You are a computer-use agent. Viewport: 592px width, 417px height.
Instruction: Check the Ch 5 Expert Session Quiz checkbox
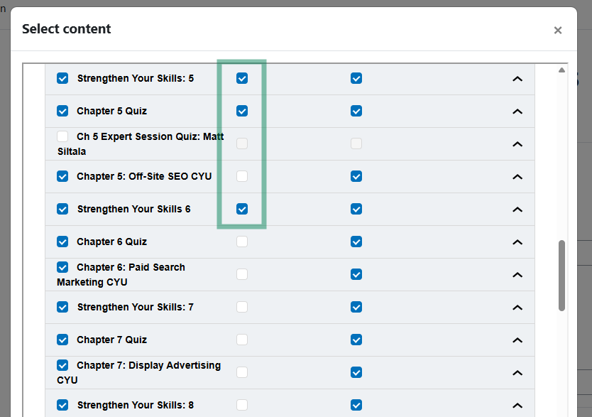pyautogui.click(x=62, y=136)
